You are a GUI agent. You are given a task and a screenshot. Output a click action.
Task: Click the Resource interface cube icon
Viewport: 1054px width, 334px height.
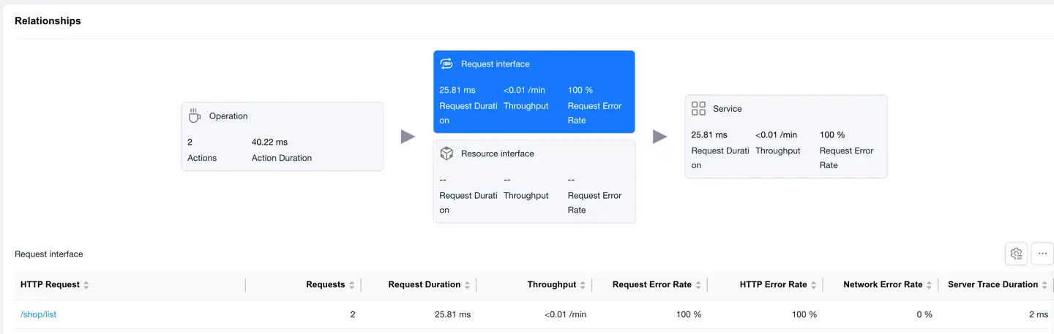coord(446,153)
